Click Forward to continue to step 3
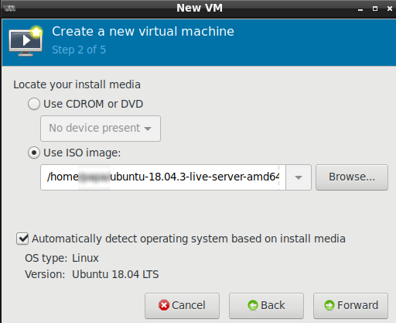 tap(350, 306)
